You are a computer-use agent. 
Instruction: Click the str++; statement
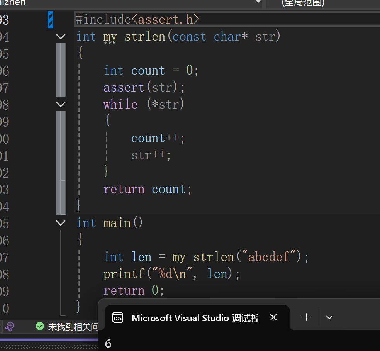coord(151,155)
